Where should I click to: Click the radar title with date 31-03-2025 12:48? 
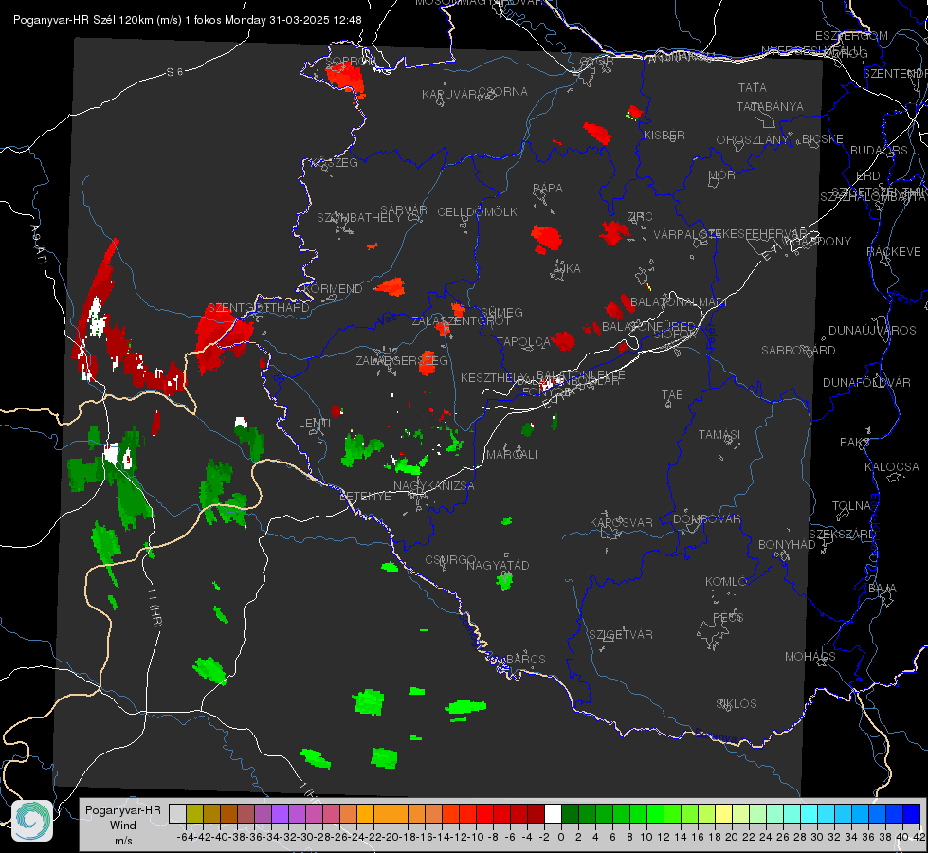tap(188, 20)
